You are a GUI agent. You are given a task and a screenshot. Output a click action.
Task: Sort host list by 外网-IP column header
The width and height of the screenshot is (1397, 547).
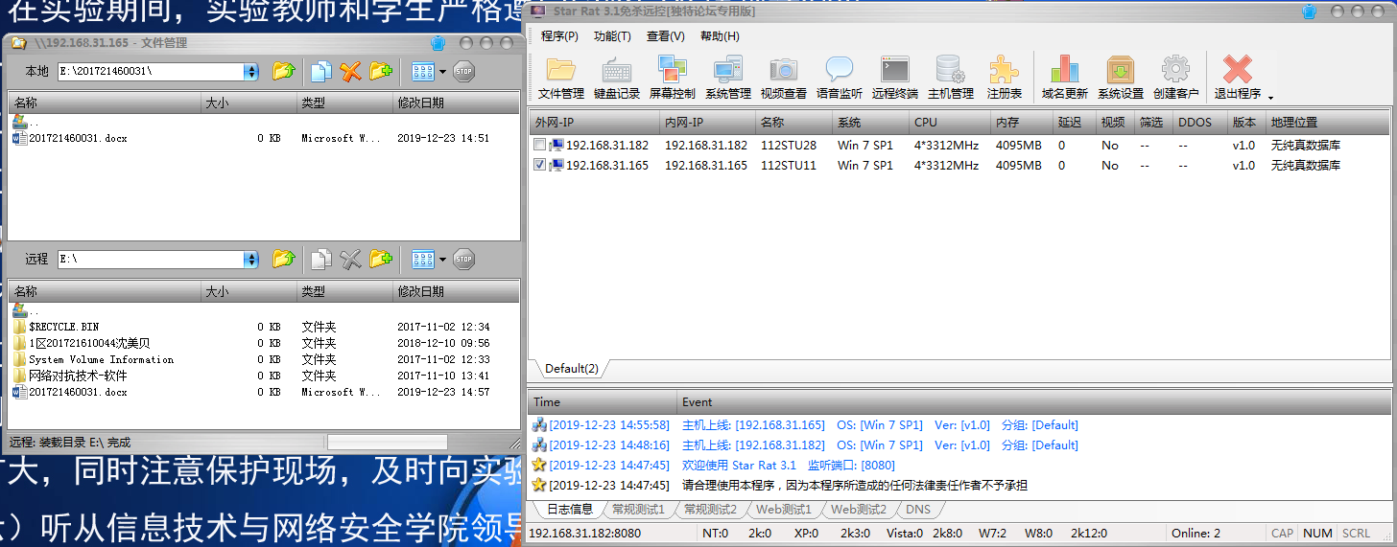click(x=594, y=123)
